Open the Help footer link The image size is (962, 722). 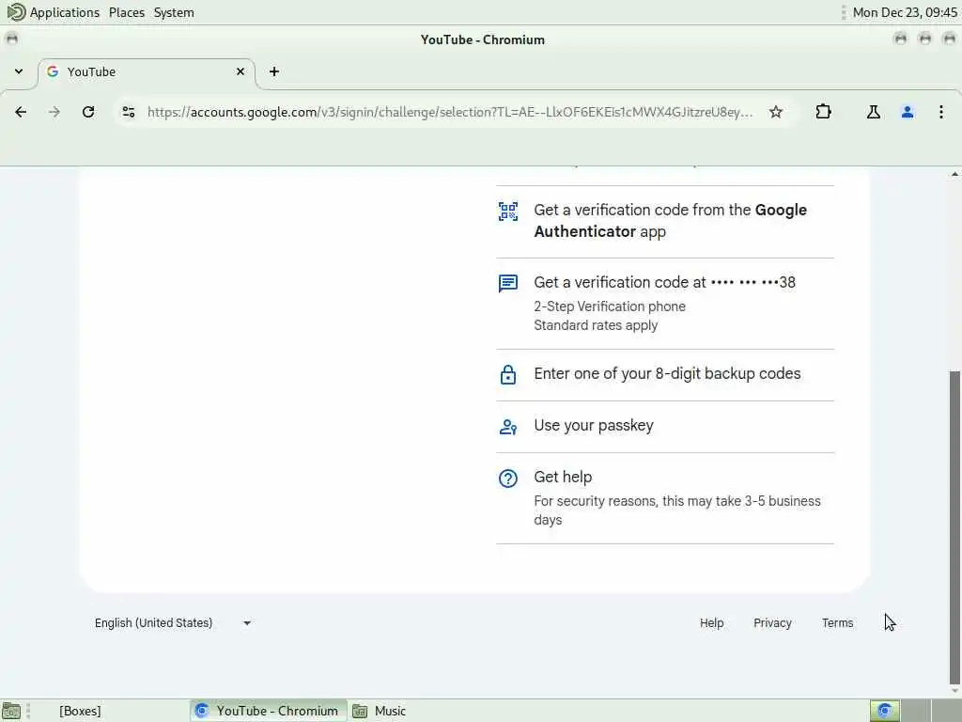(712, 622)
